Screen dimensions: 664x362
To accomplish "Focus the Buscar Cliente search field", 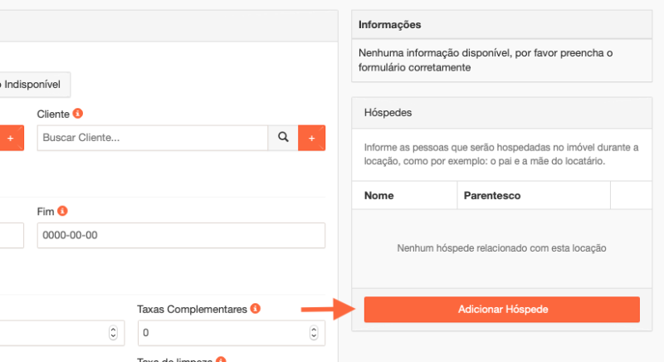I will (152, 138).
